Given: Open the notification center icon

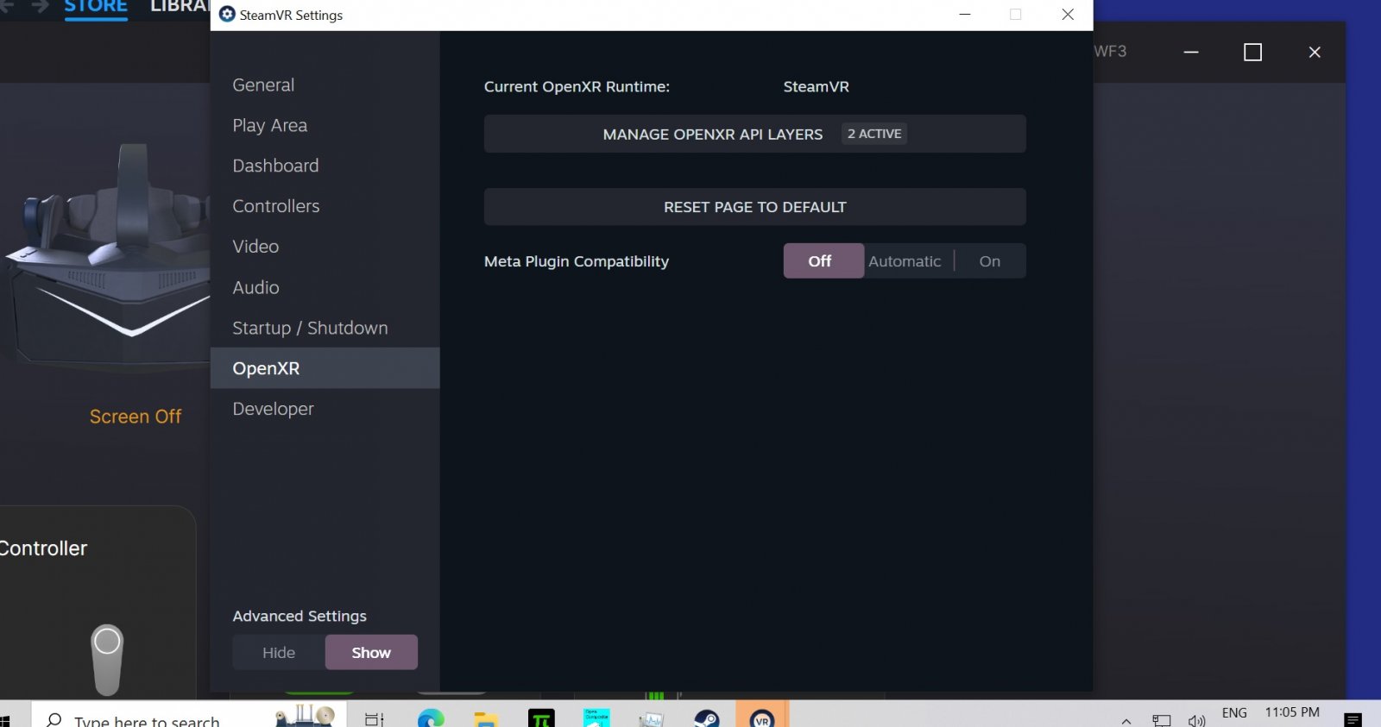Looking at the screenshot, I should pos(1353,719).
